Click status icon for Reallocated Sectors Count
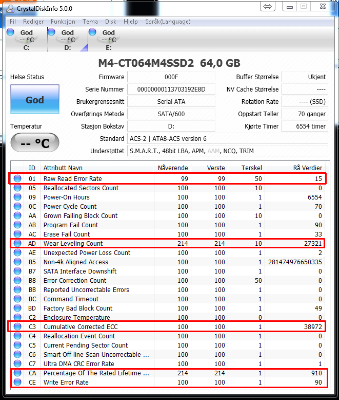Screen dimensions: 339x400 17,188
